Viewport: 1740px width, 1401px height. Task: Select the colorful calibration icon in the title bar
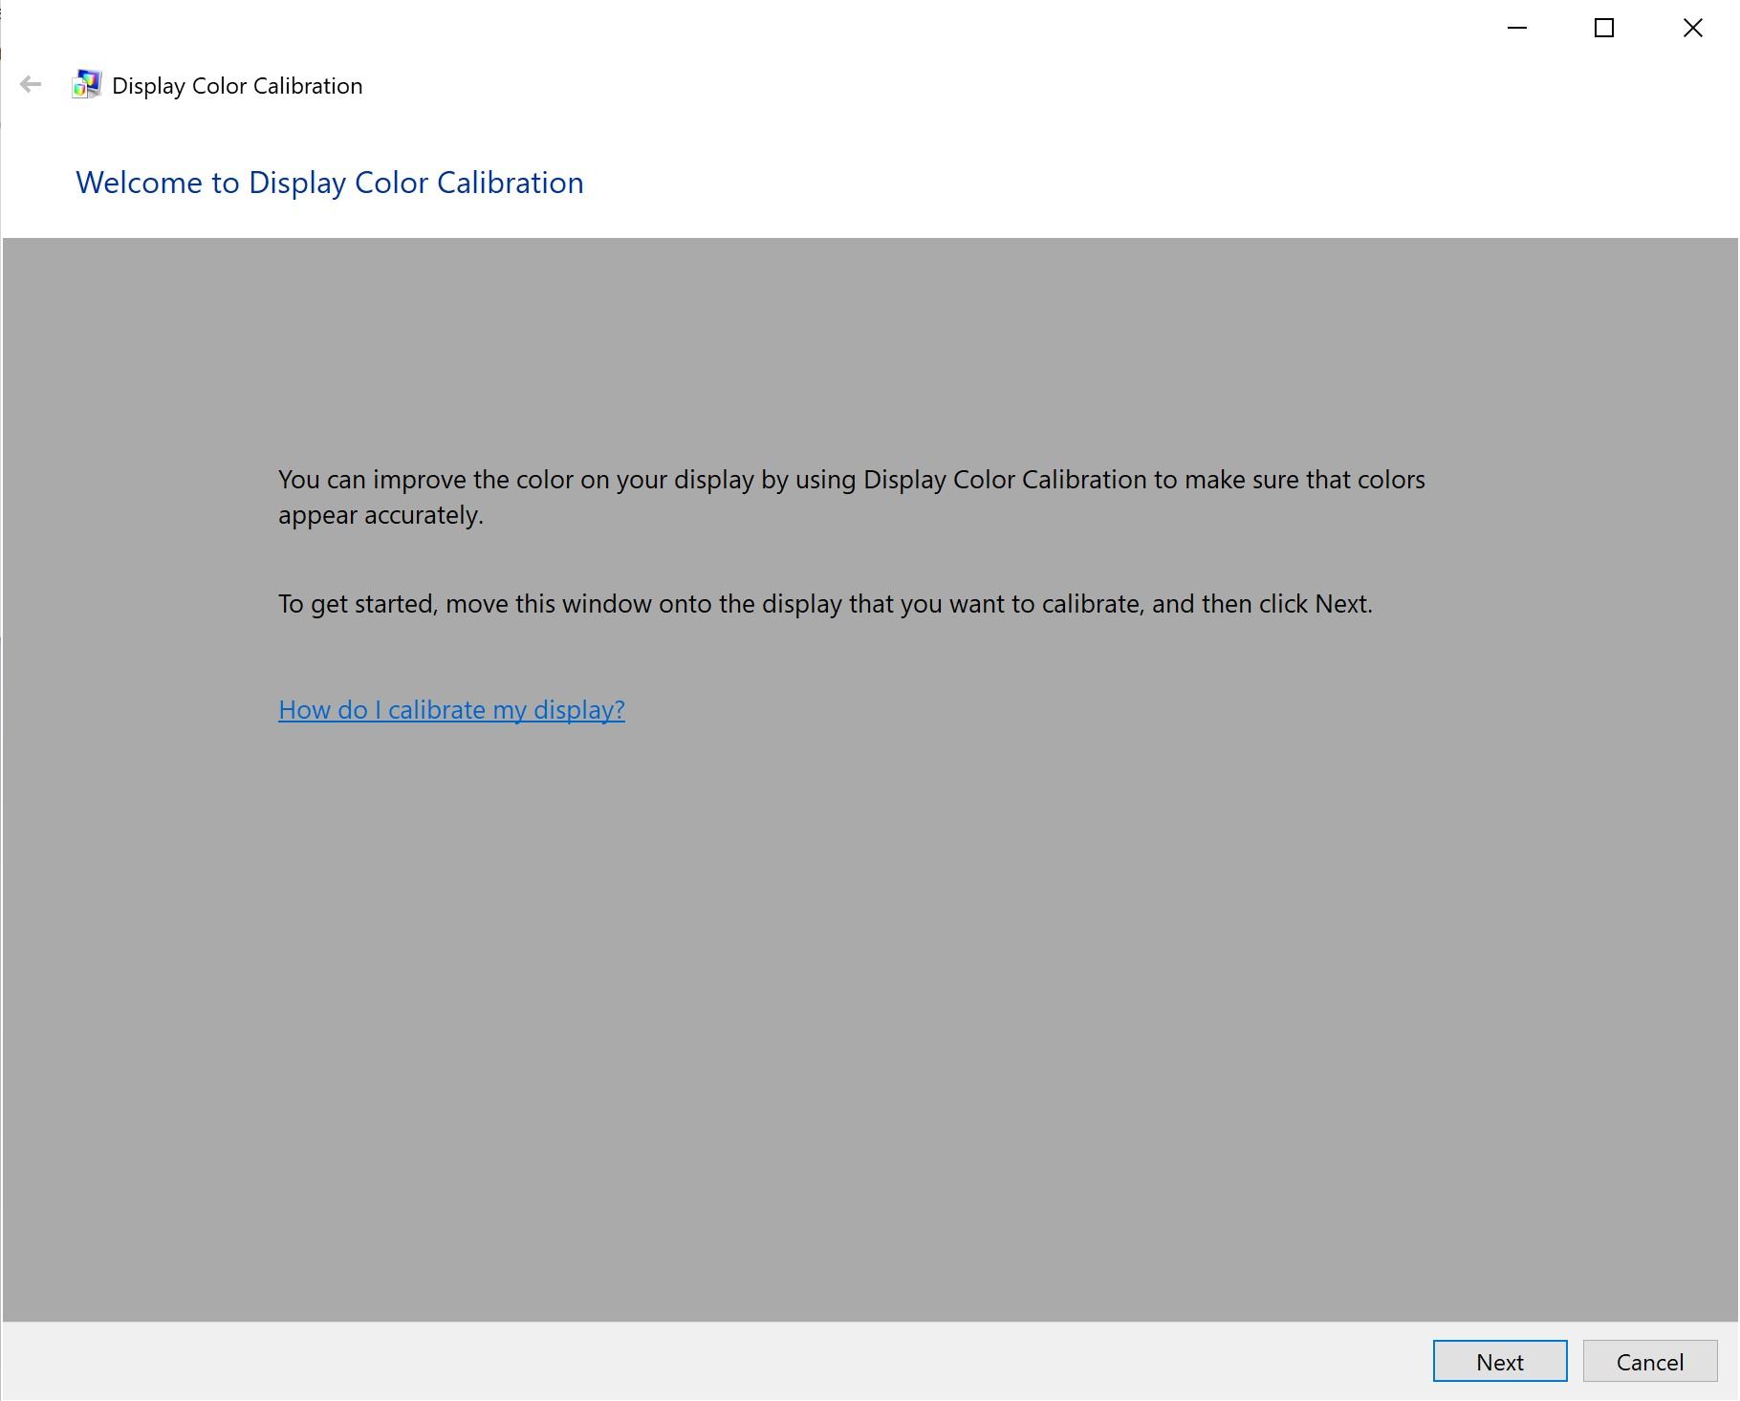click(x=85, y=83)
